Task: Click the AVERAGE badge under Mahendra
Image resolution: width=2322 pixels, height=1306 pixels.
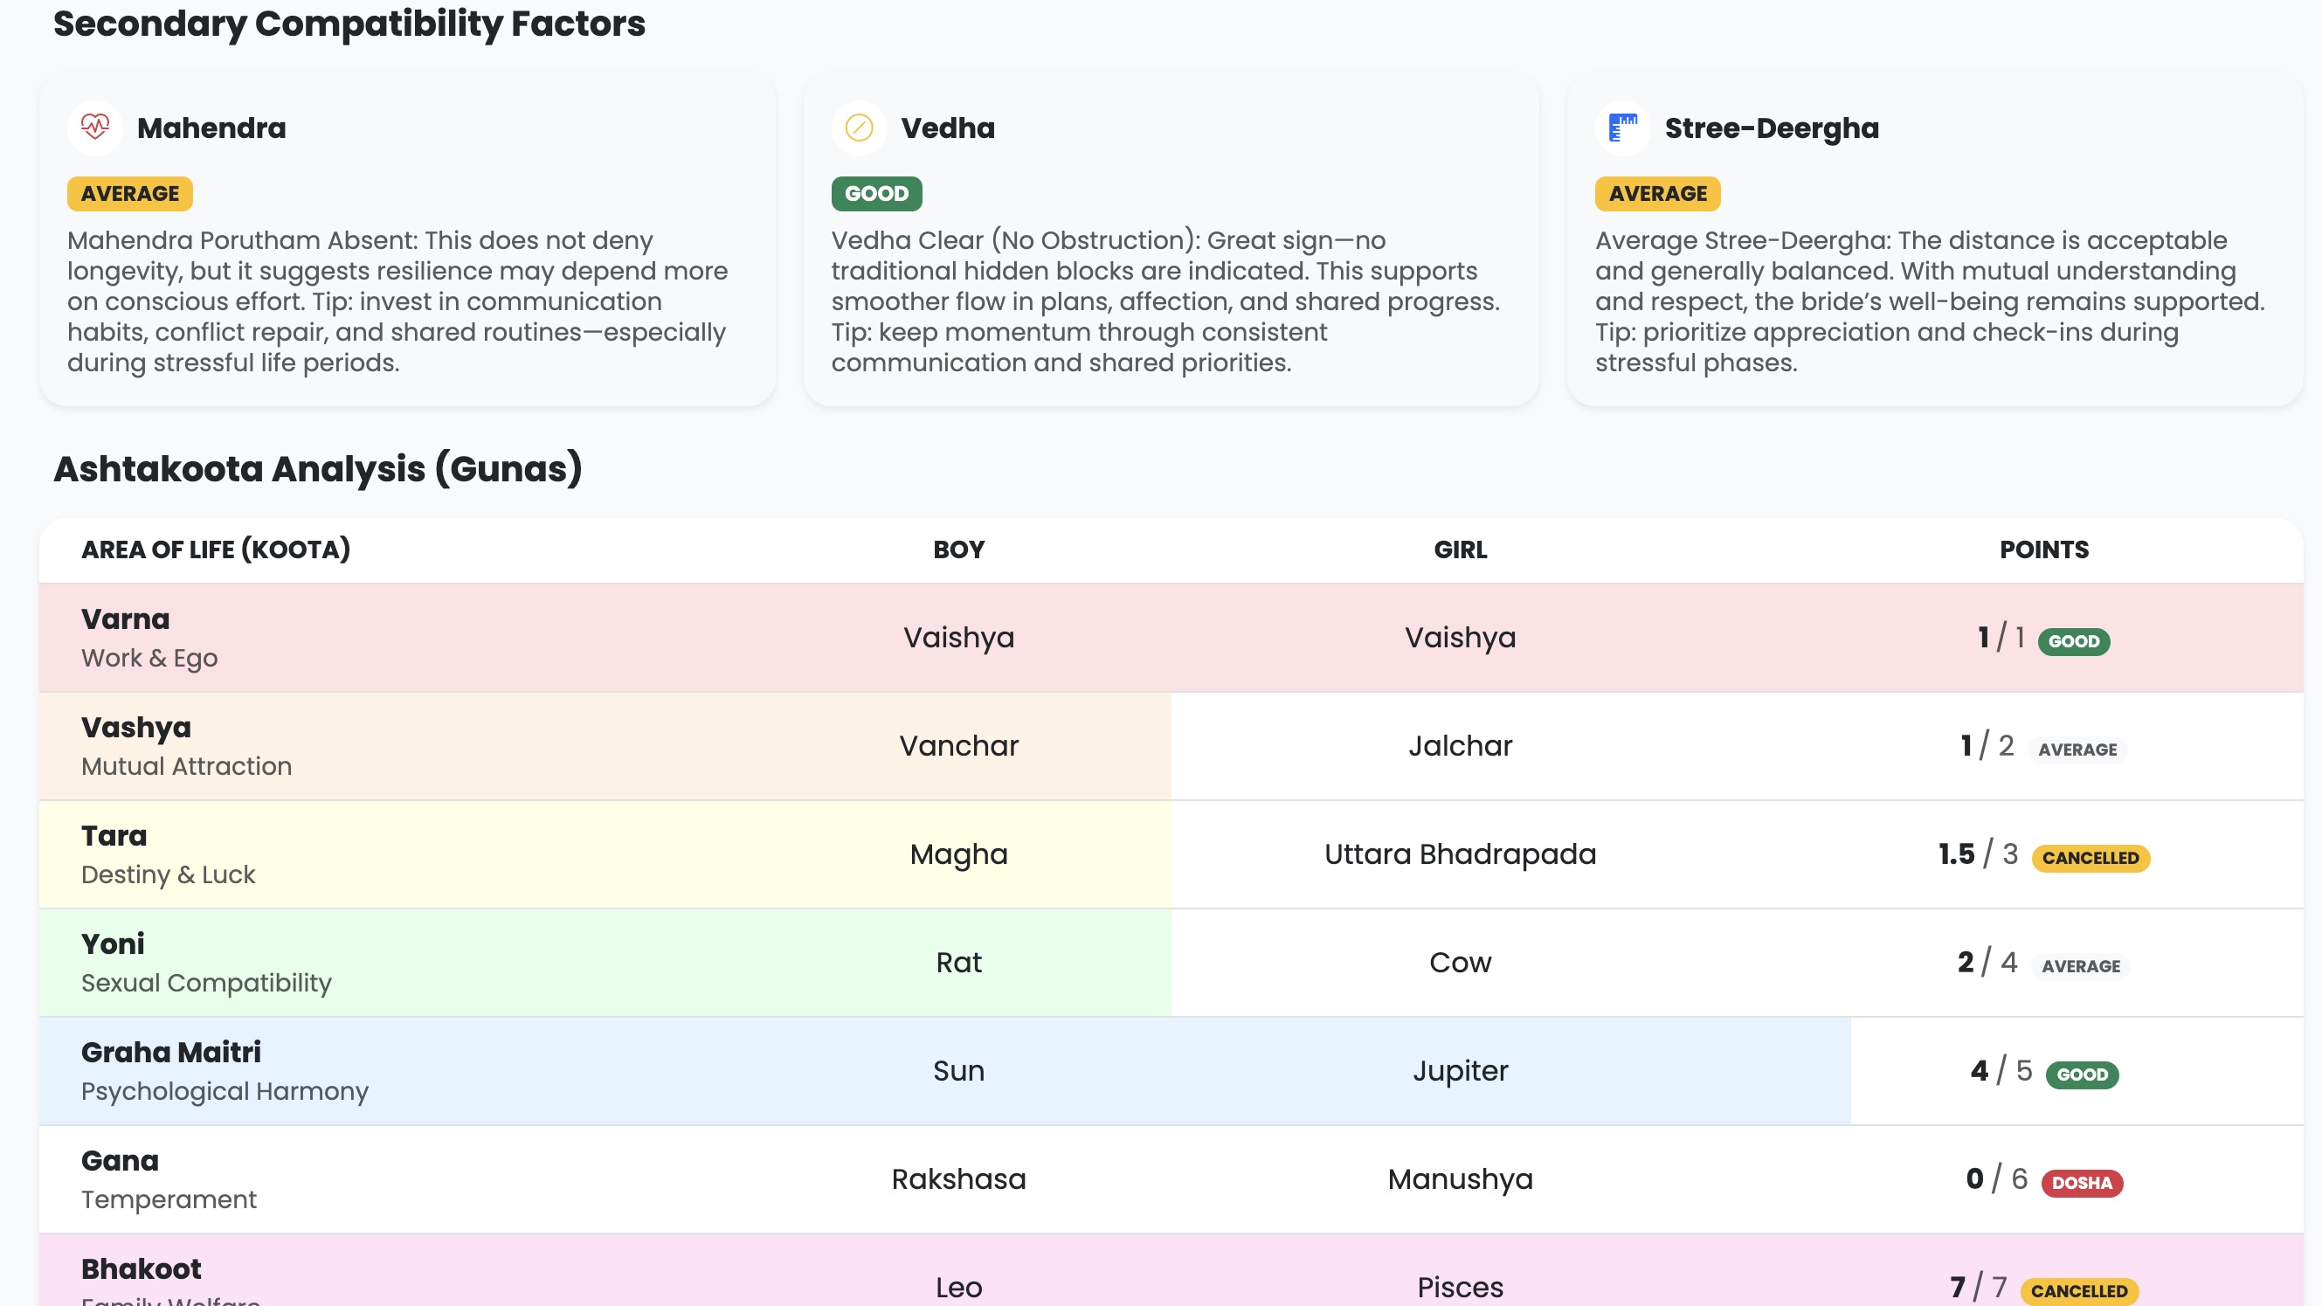Action: tap(130, 194)
